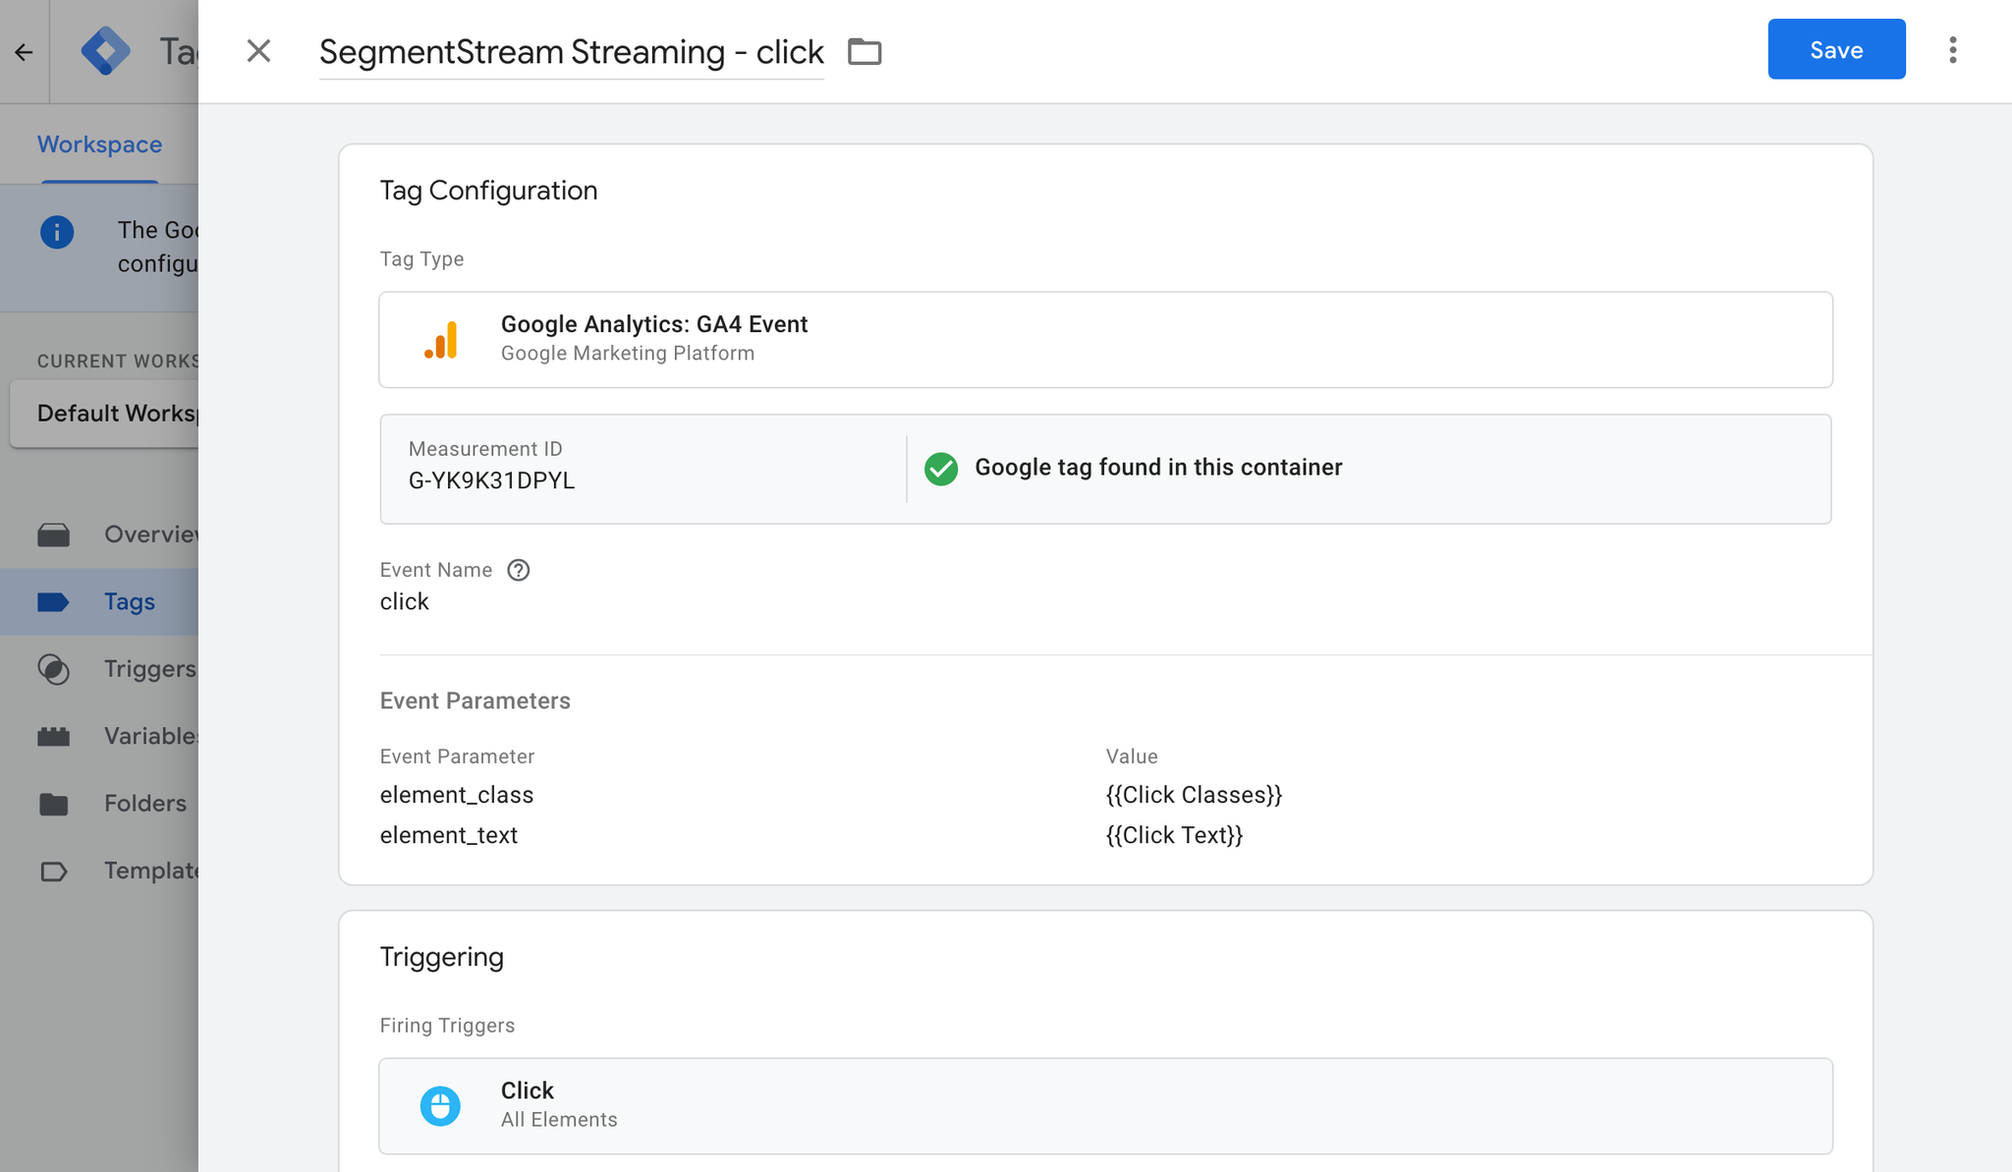Click the Tag Configuration heading
Image resolution: width=2012 pixels, height=1172 pixels.
pos(489,191)
